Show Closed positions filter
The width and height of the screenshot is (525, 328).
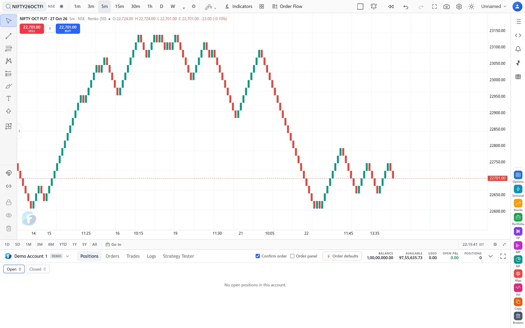coord(38,269)
